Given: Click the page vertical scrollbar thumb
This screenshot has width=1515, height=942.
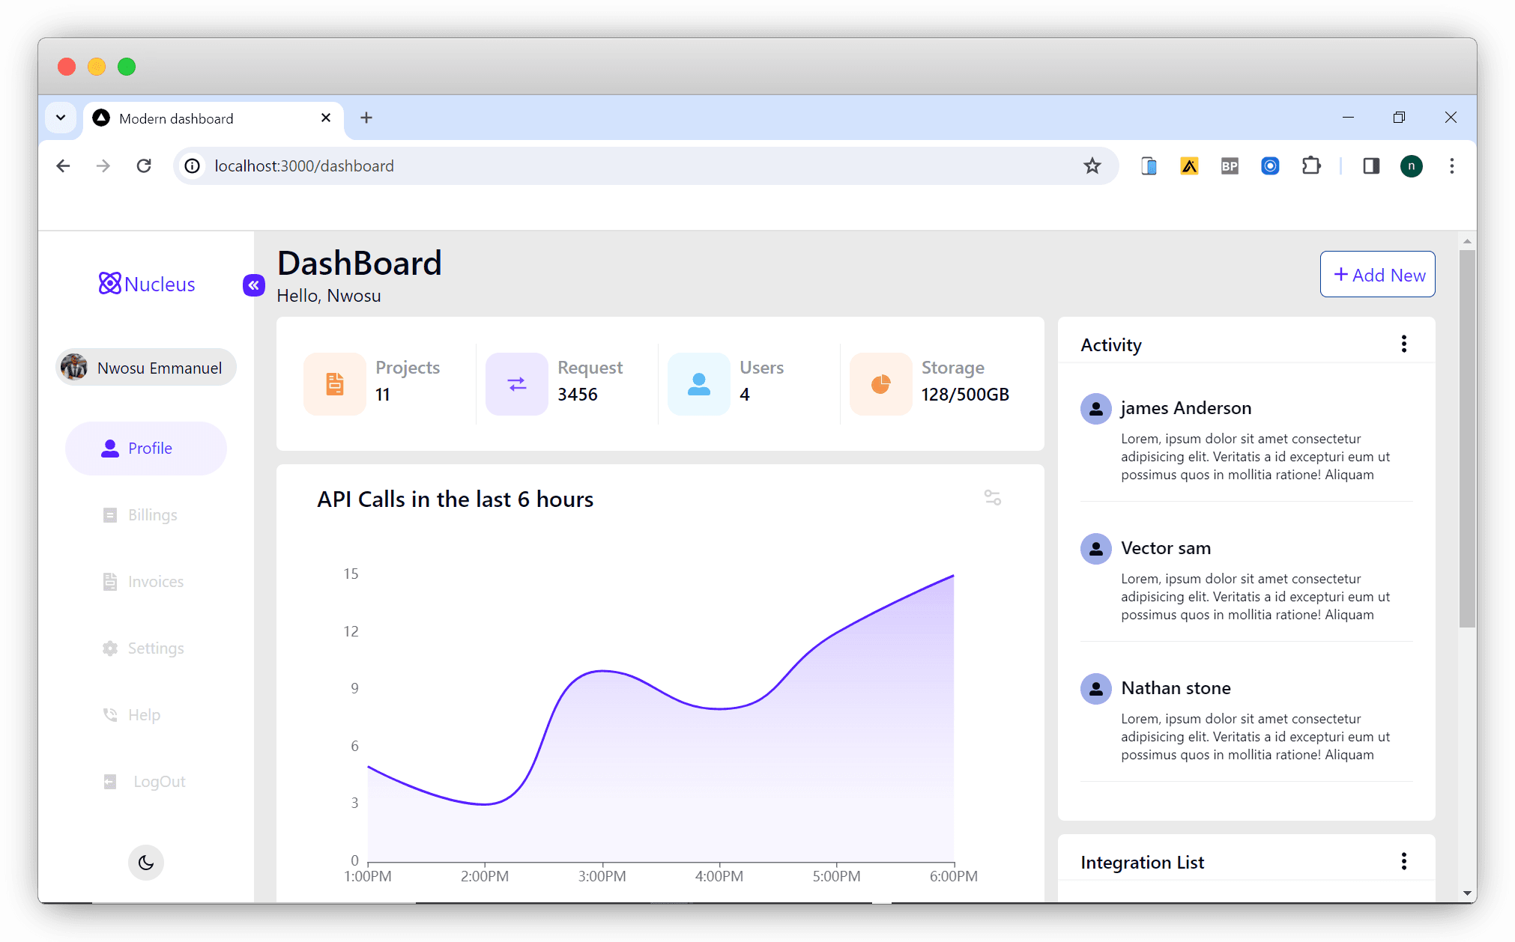Looking at the screenshot, I should (x=1467, y=439).
